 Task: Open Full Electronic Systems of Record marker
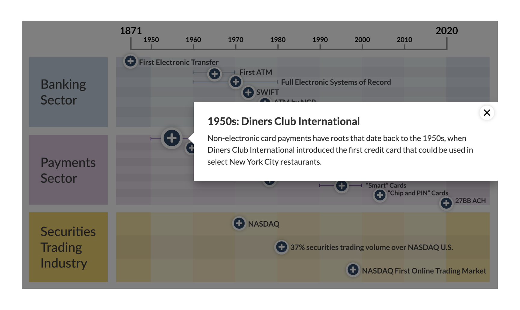click(x=236, y=82)
